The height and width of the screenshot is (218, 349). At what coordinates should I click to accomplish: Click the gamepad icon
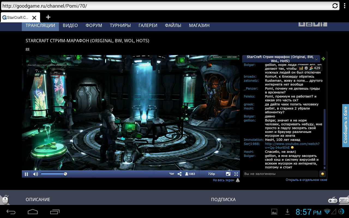pyautogui.click(x=333, y=200)
